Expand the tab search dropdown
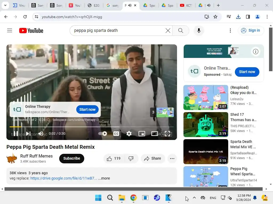 (x=5, y=5)
